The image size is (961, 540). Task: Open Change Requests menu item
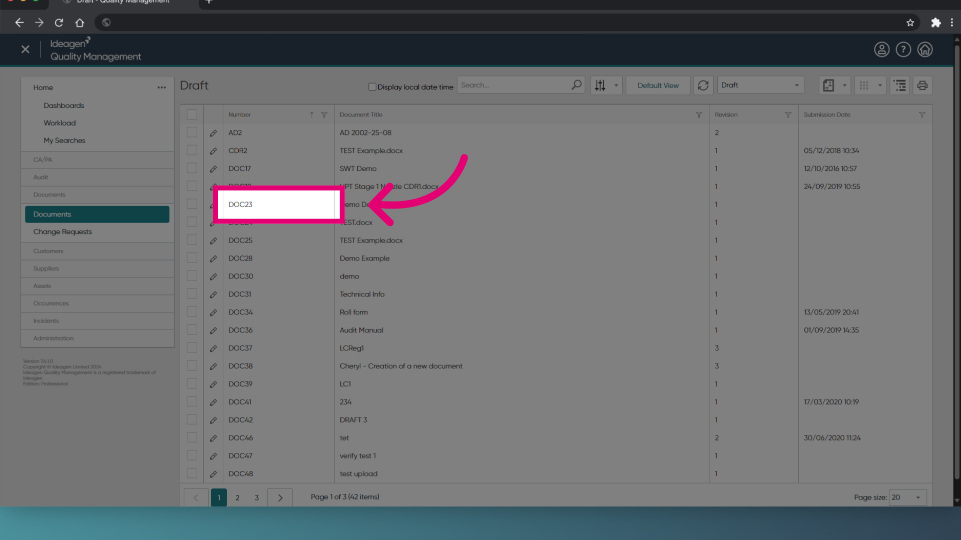[63, 232]
